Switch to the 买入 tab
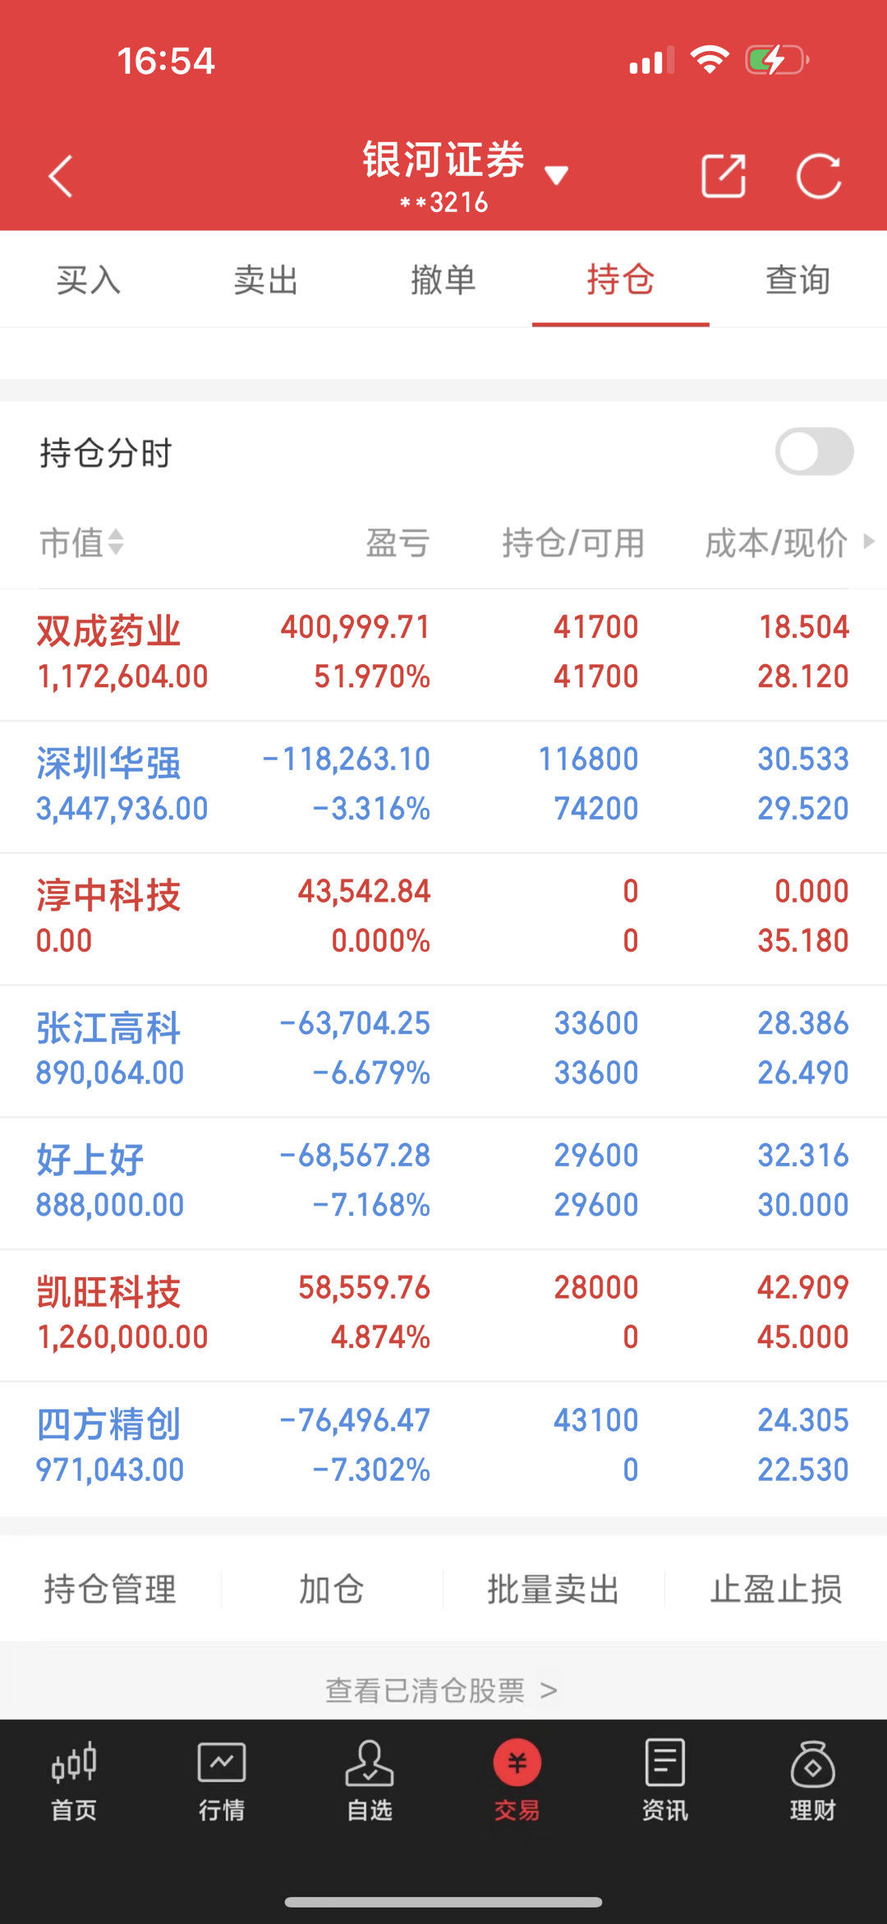Image resolution: width=887 pixels, height=1924 pixels. (89, 279)
